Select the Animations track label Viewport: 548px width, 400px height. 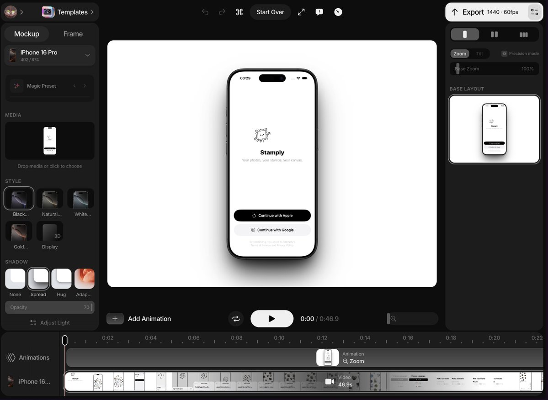(34, 358)
